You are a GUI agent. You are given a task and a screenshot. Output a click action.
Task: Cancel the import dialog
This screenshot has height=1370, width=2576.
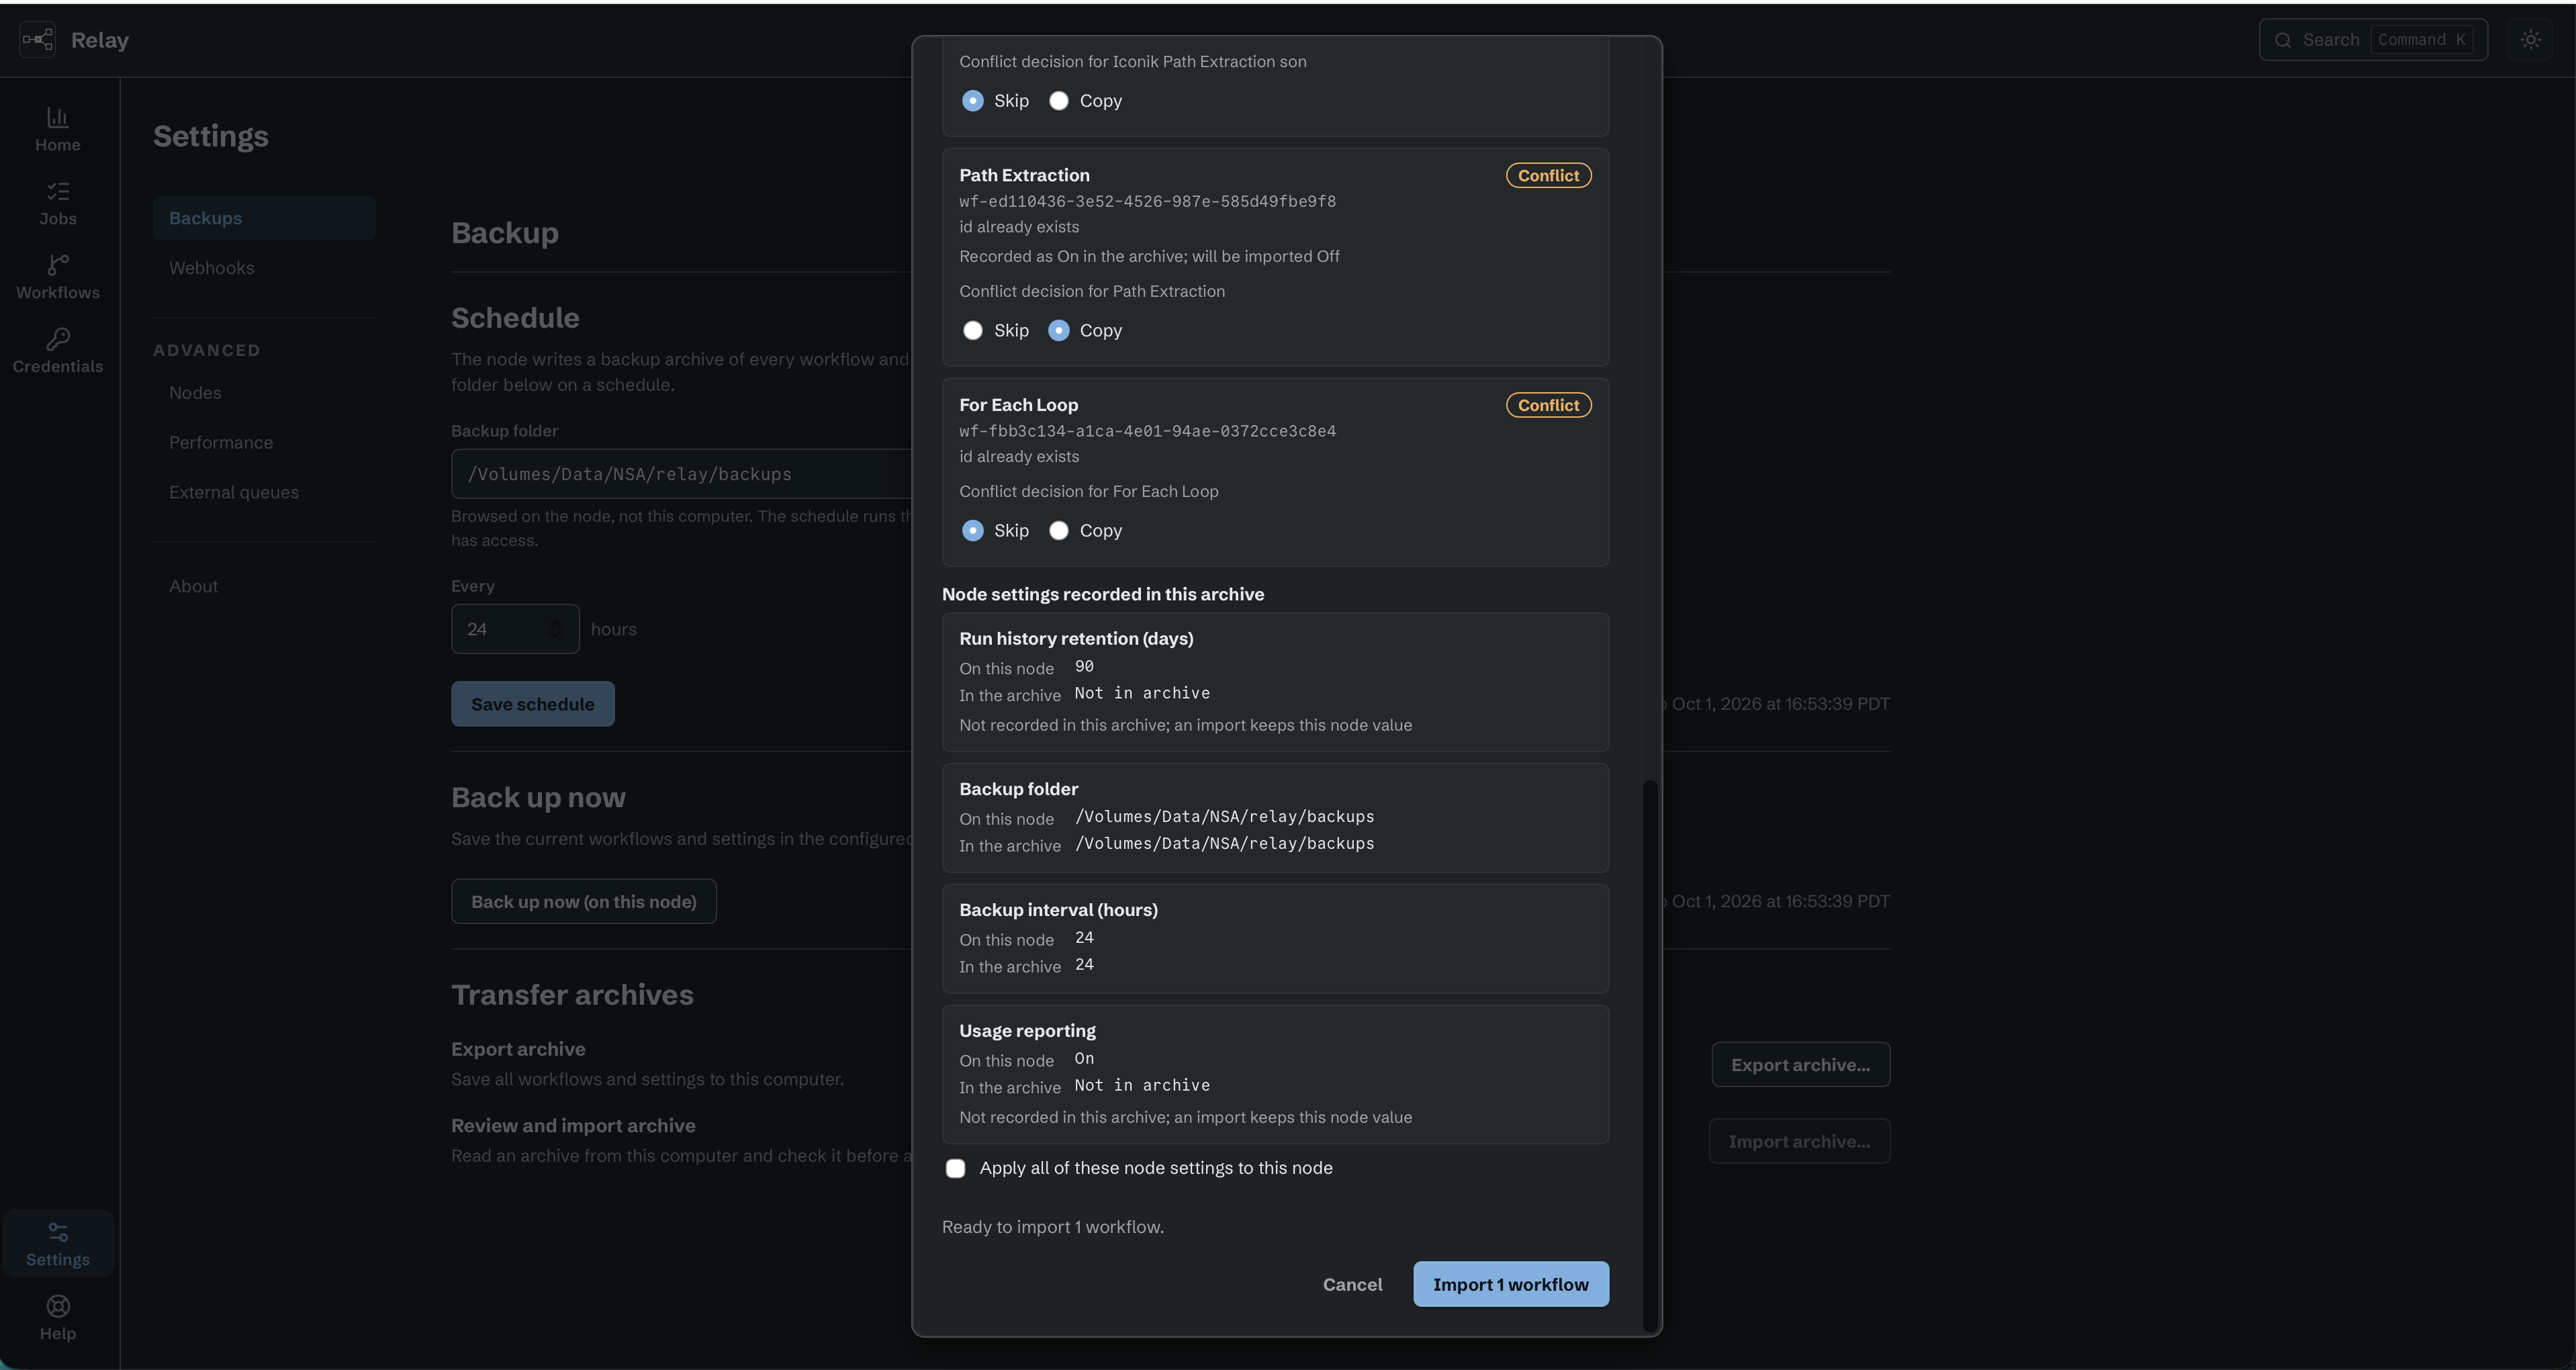(x=1352, y=1284)
